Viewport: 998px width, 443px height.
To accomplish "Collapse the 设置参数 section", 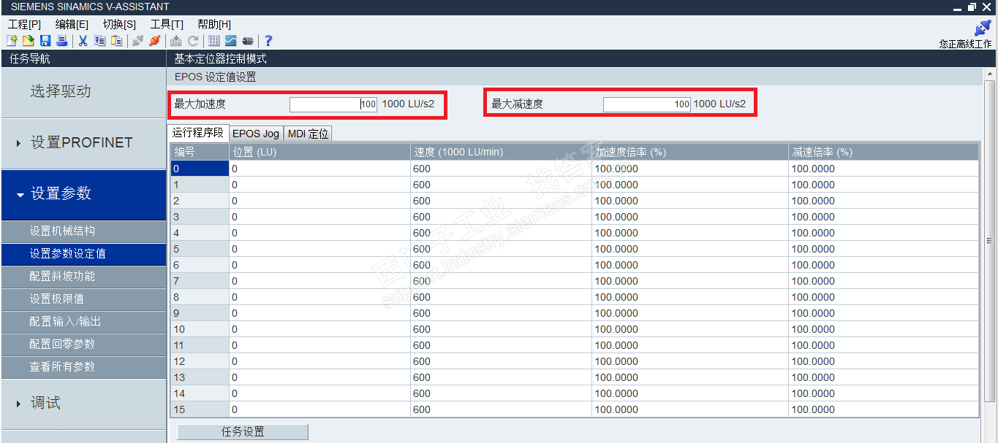I will 83,193.
